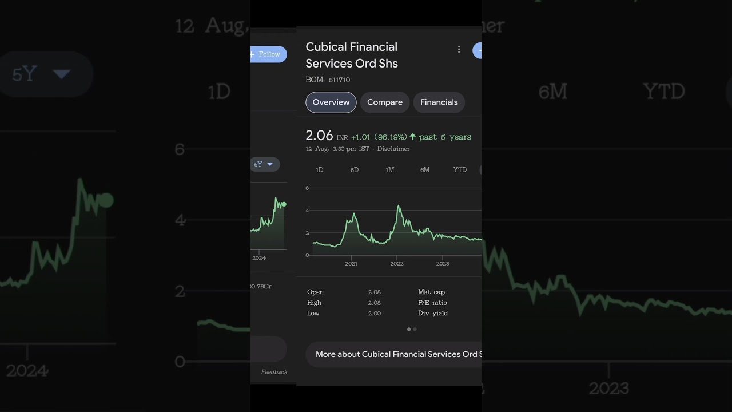Switch to the Overview tab
This screenshot has height=412, width=732.
pyautogui.click(x=331, y=102)
